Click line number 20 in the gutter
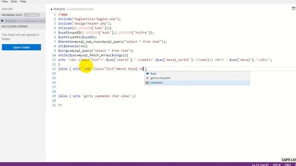296x166 pixels. click(54, 101)
